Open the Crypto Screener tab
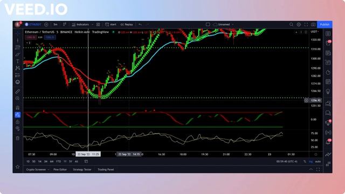Image resolution: width=345 pixels, height=194 pixels. tap(36, 170)
